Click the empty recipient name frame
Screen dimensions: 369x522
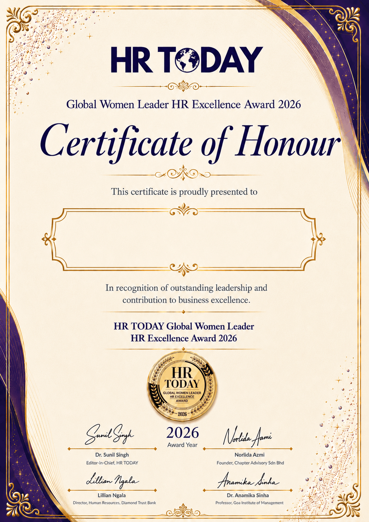click(x=184, y=240)
